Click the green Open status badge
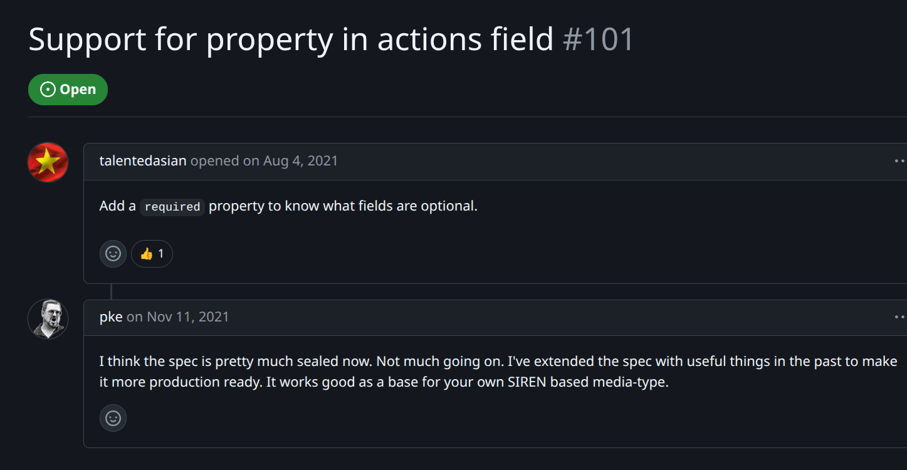Screen dimensions: 907x470 point(68,90)
